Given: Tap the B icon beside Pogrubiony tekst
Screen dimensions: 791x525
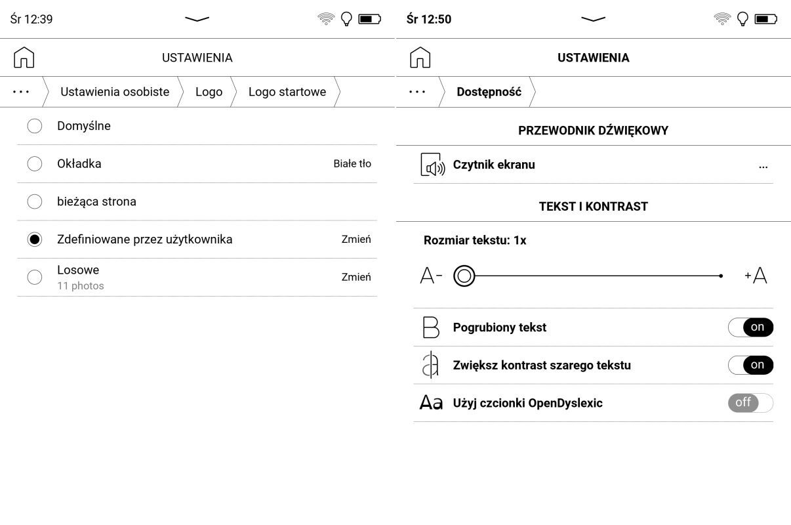Looking at the screenshot, I should coord(431,327).
